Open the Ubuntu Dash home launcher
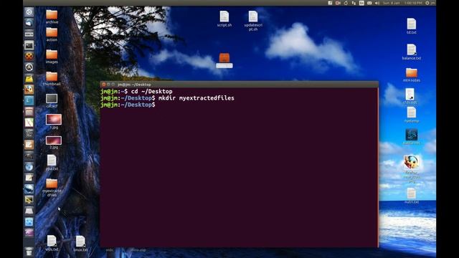Image resolution: width=459 pixels, height=258 pixels. pos(29,12)
